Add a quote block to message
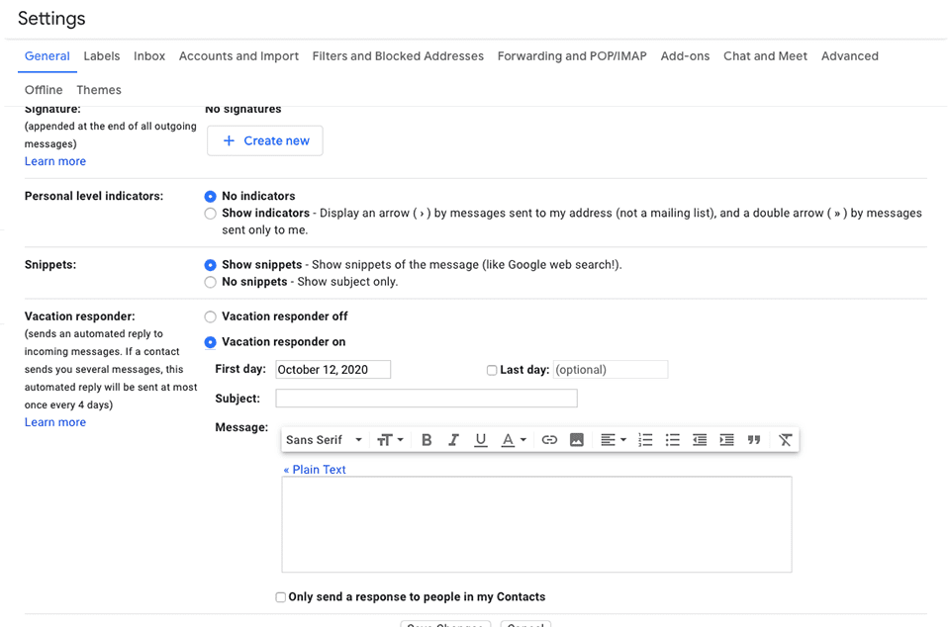 (x=754, y=440)
